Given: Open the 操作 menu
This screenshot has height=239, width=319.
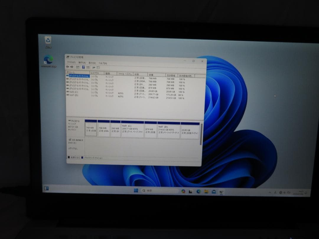Looking at the screenshot, I should [x=81, y=63].
